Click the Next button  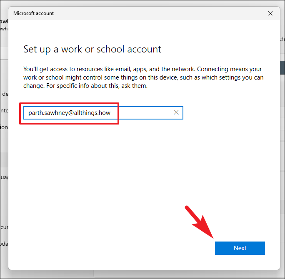(x=240, y=248)
